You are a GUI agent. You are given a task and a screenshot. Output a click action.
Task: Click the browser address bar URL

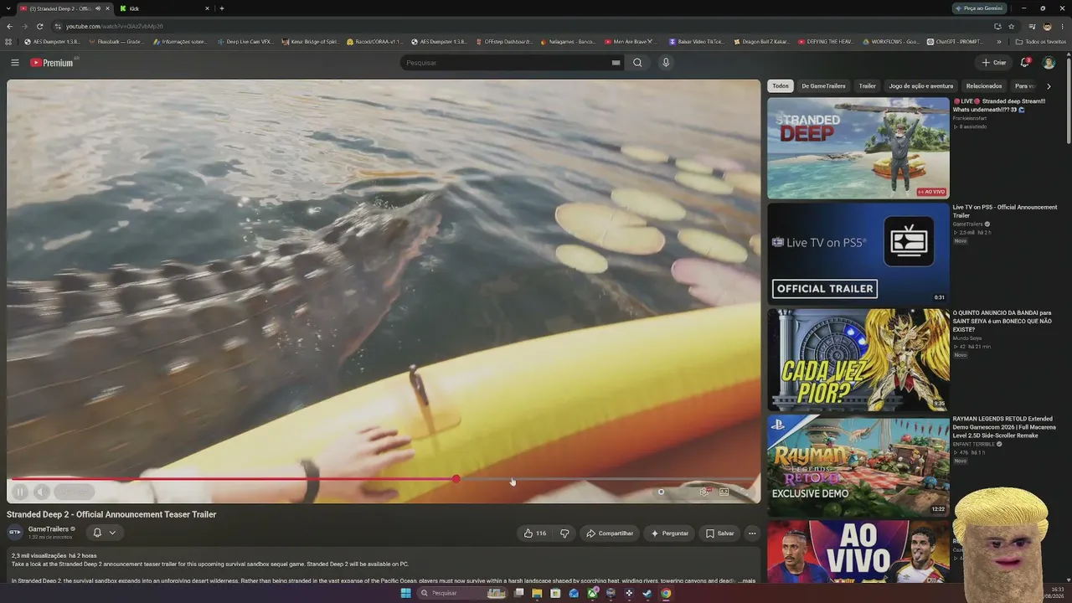[114, 26]
